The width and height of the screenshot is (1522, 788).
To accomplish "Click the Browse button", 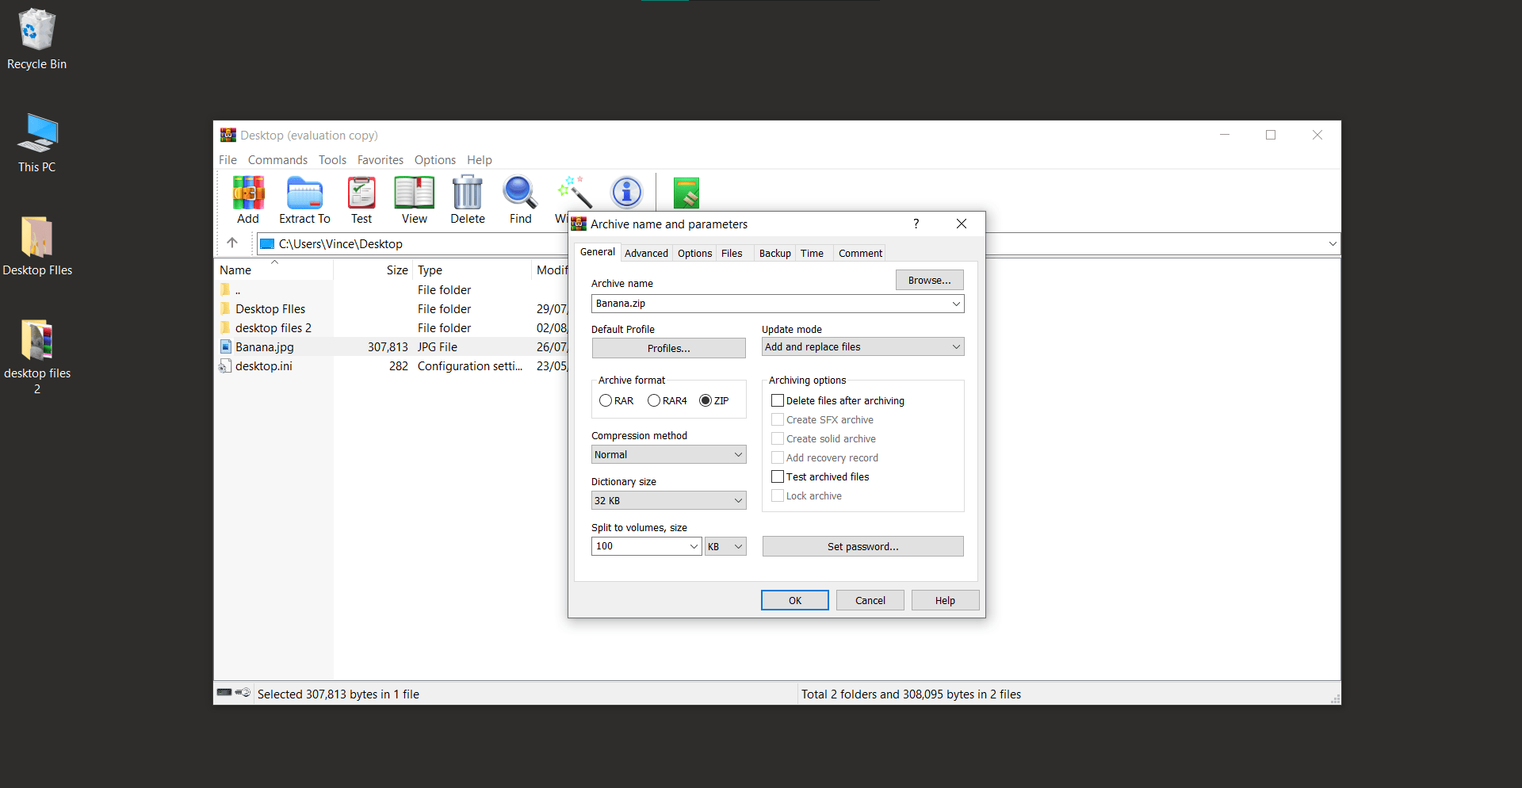I will click(929, 280).
